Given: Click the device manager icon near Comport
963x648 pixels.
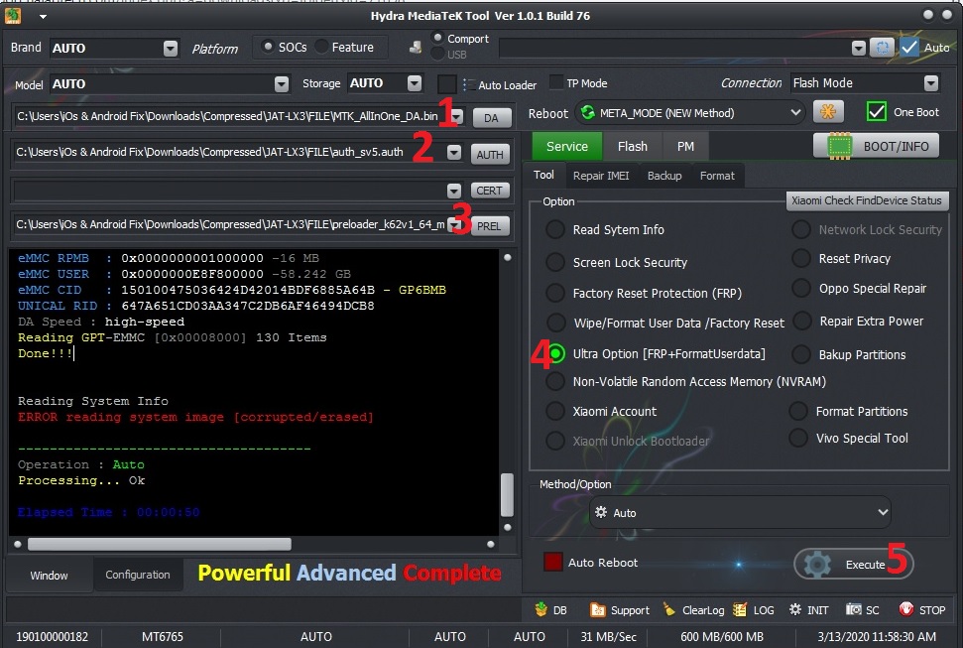Looking at the screenshot, I should [416, 47].
